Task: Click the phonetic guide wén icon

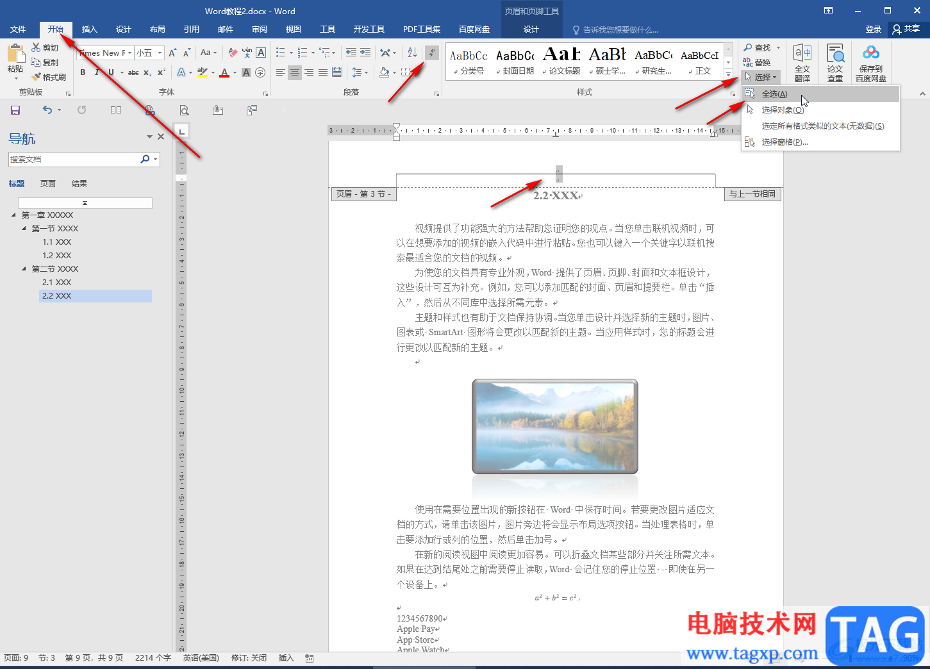Action: [x=247, y=53]
